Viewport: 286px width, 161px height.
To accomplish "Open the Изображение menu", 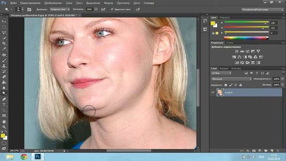I will (x=53, y=3).
